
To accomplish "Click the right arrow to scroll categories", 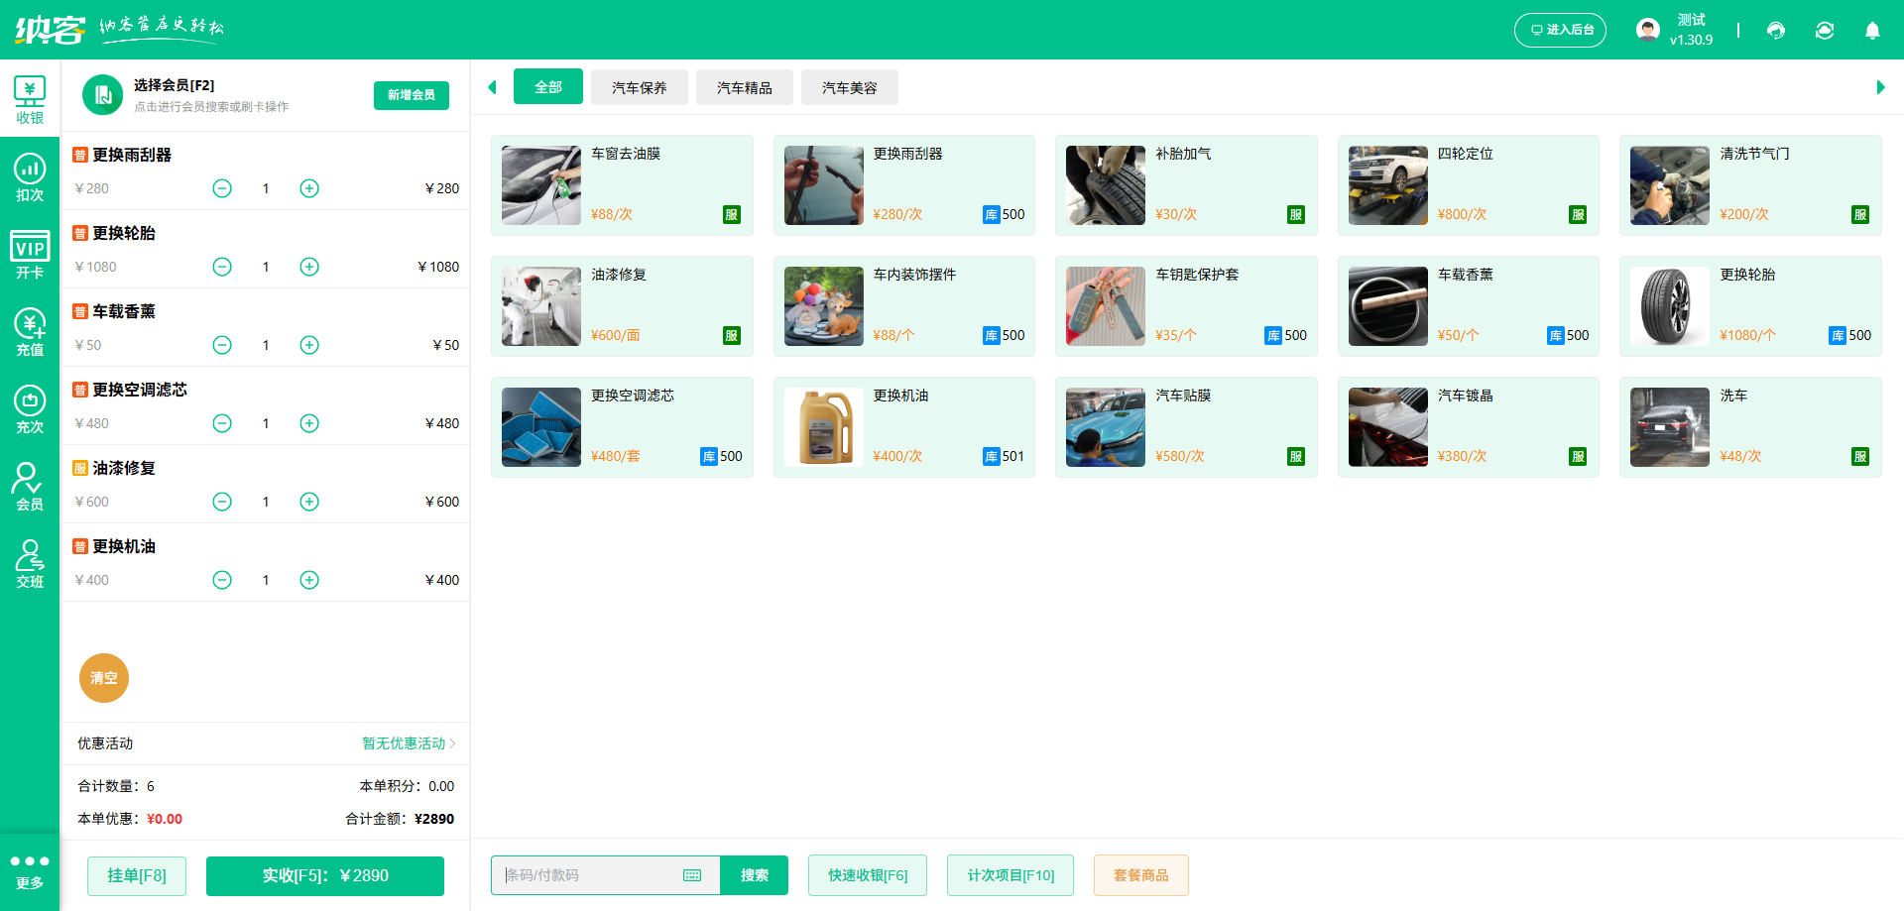I will click(x=1880, y=87).
